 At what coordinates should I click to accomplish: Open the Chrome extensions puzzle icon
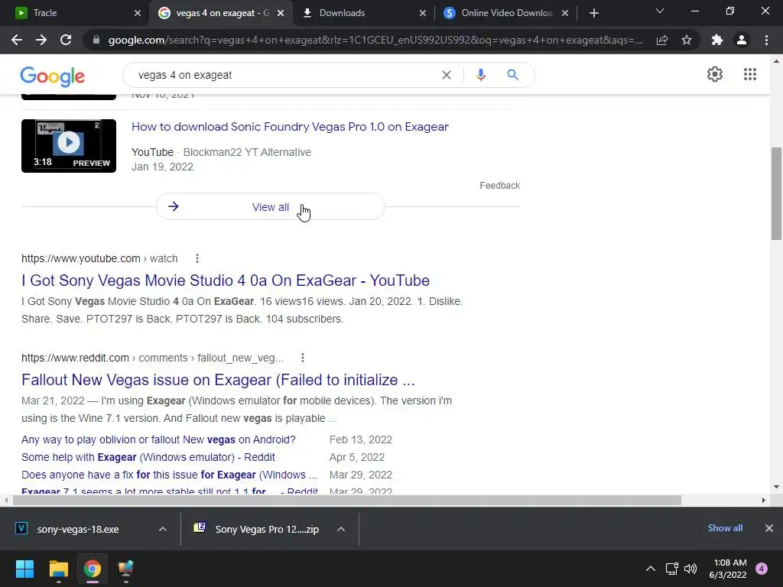717,40
